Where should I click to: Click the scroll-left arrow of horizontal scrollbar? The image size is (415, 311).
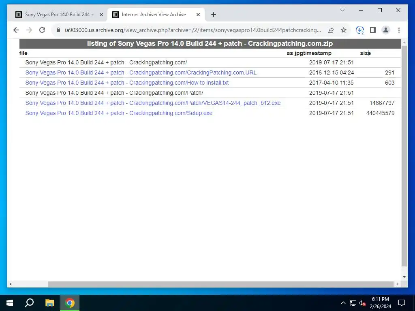[x=10, y=284]
